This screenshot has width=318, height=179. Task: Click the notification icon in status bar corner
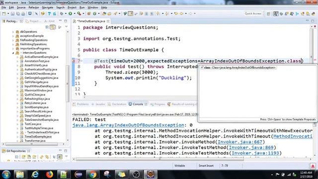[313, 166]
